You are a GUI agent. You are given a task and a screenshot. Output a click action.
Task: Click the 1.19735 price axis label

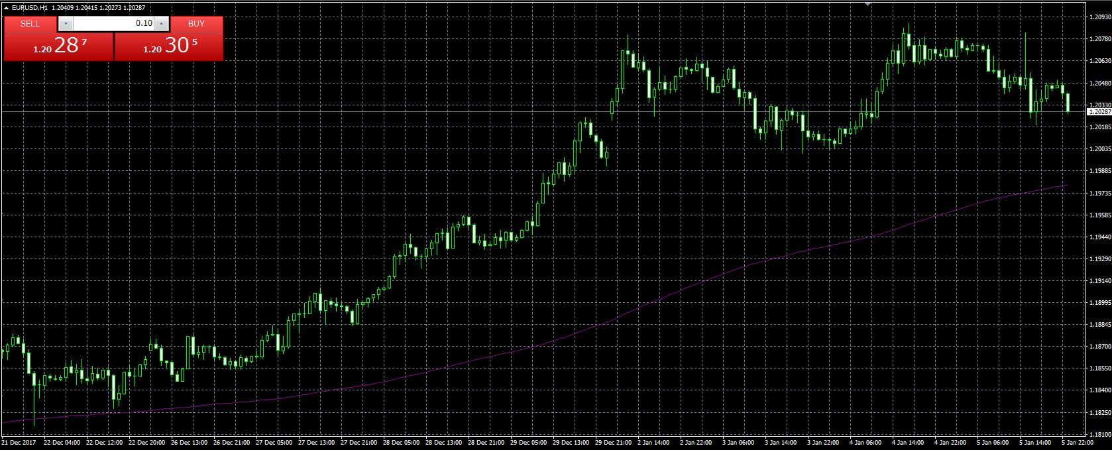(x=1100, y=194)
